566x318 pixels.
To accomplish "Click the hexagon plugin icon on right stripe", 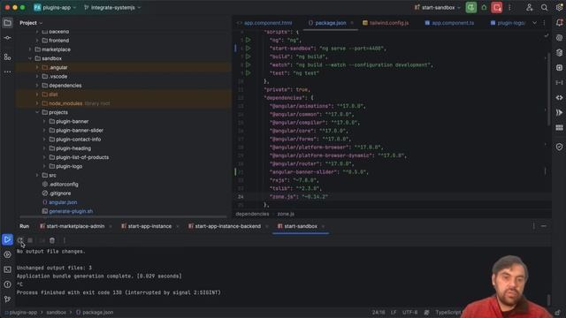I will 559,68.
